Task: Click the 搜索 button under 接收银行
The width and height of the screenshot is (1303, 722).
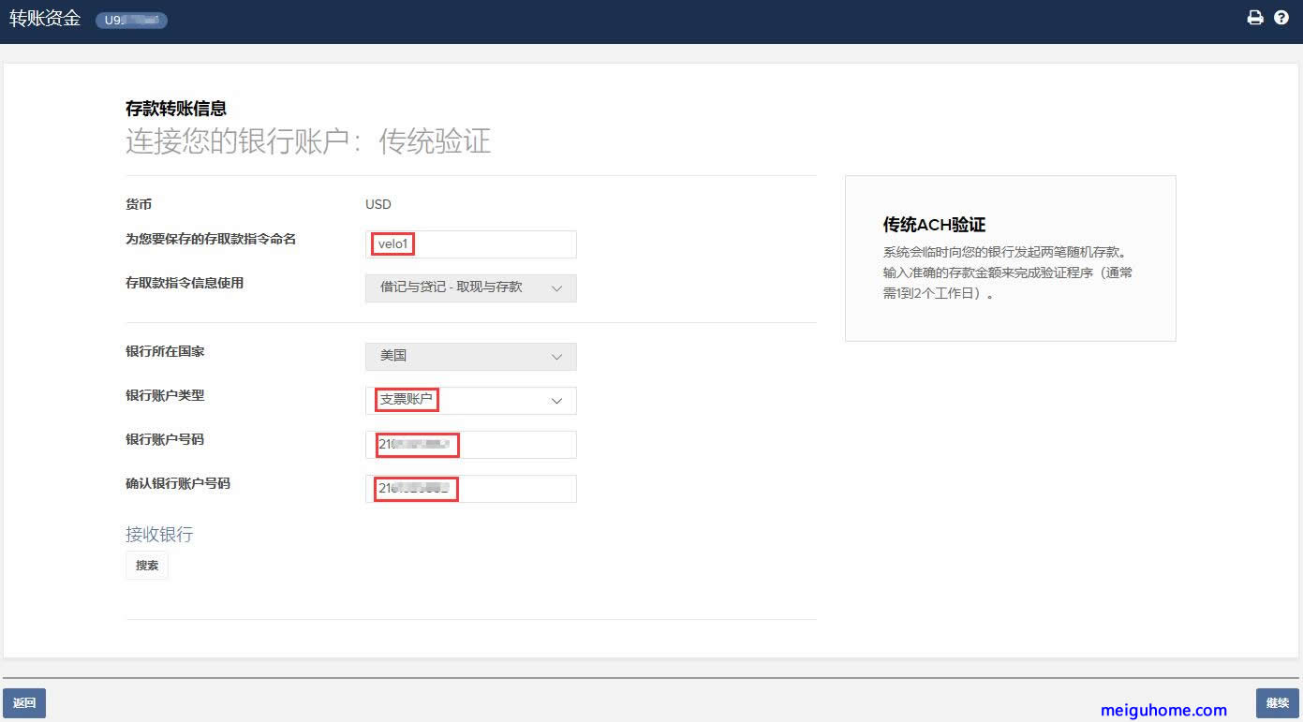Action: tap(147, 566)
